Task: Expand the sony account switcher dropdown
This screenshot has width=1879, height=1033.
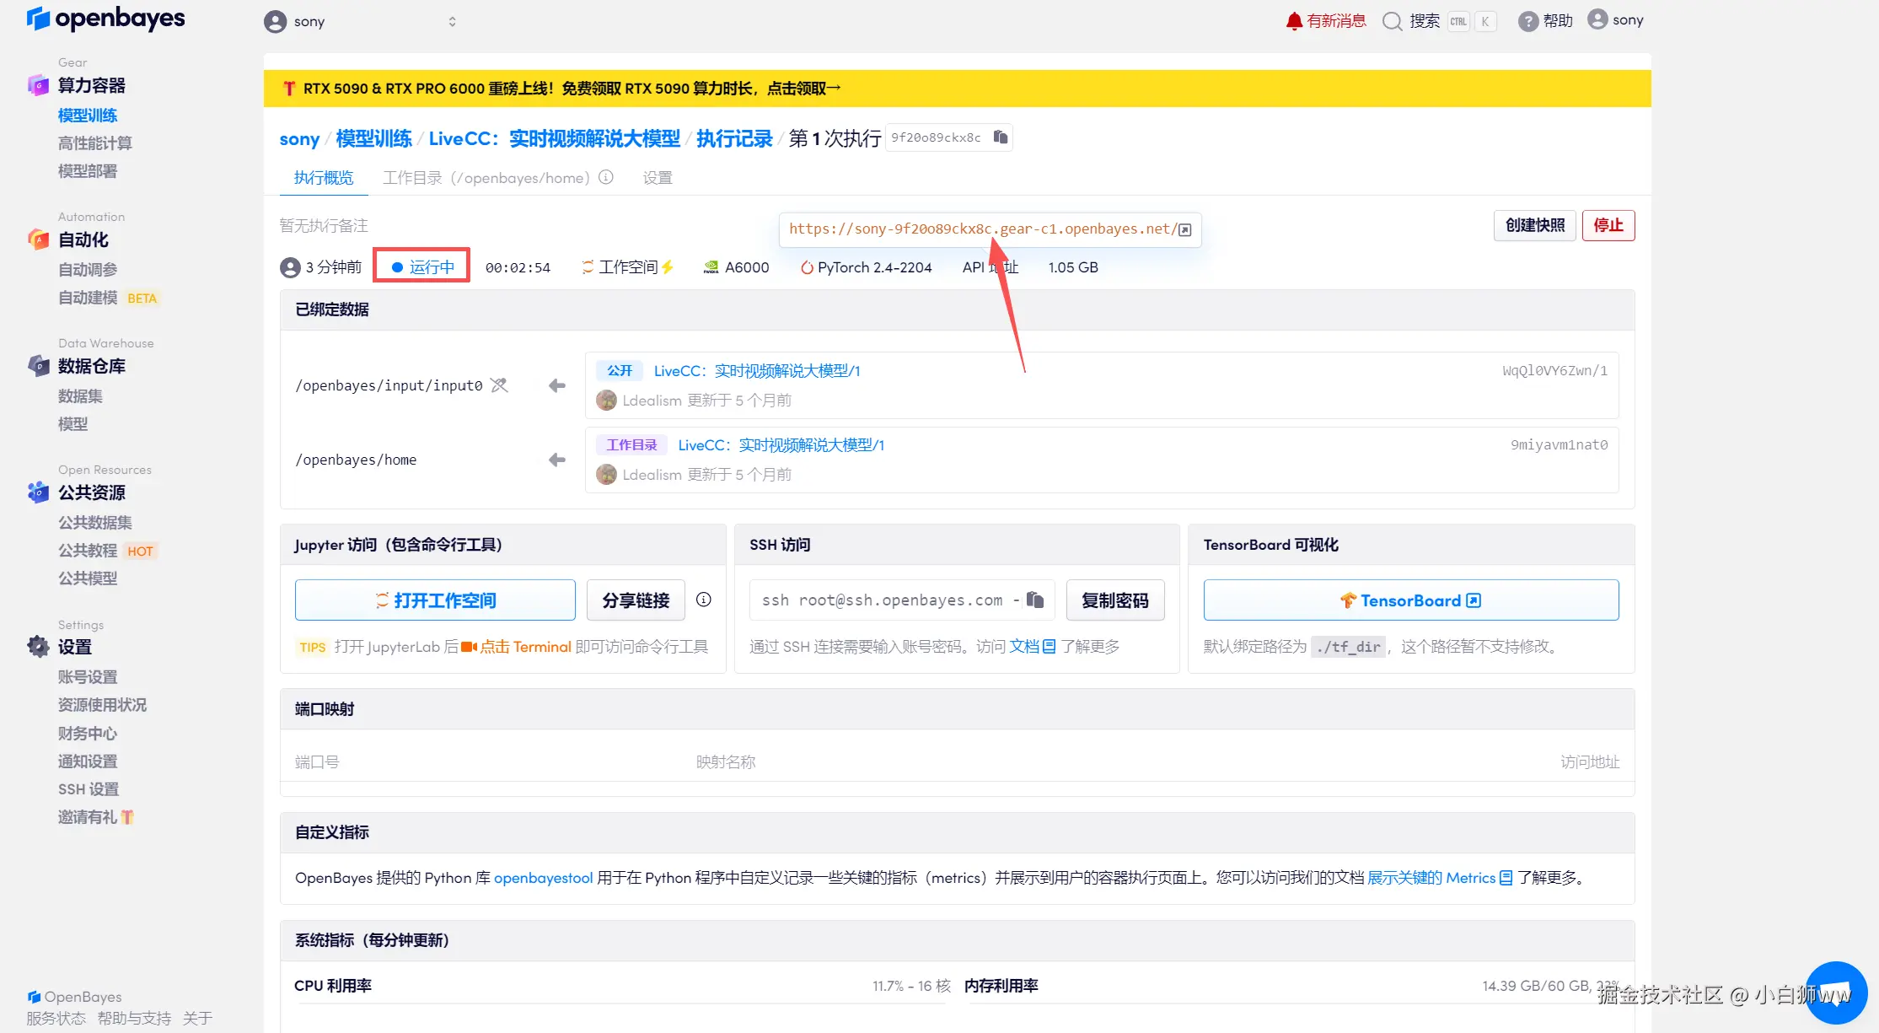Action: 452,22
